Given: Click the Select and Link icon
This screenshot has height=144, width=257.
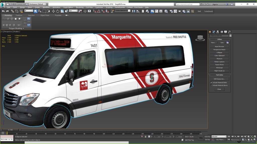Looking at the screenshot, I should pyautogui.click(x=13, y=11).
